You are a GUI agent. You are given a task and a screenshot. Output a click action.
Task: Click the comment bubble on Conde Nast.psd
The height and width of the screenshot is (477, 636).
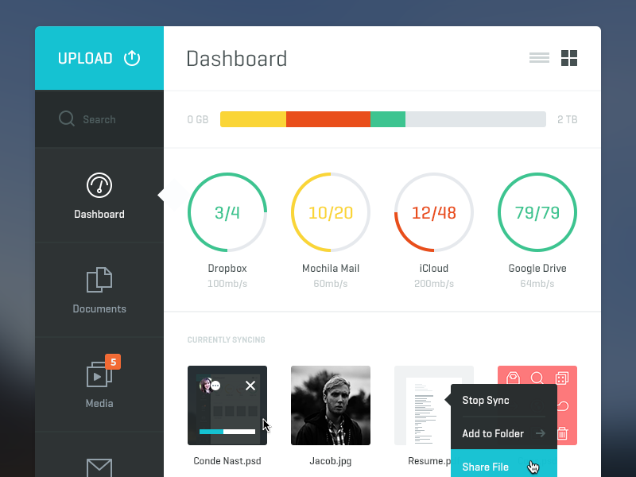(x=215, y=386)
